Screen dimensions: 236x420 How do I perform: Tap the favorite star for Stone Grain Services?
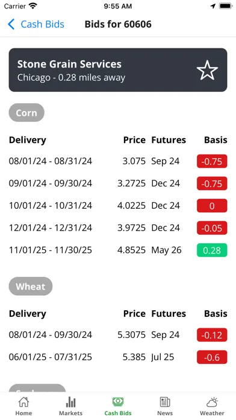pos(207,70)
